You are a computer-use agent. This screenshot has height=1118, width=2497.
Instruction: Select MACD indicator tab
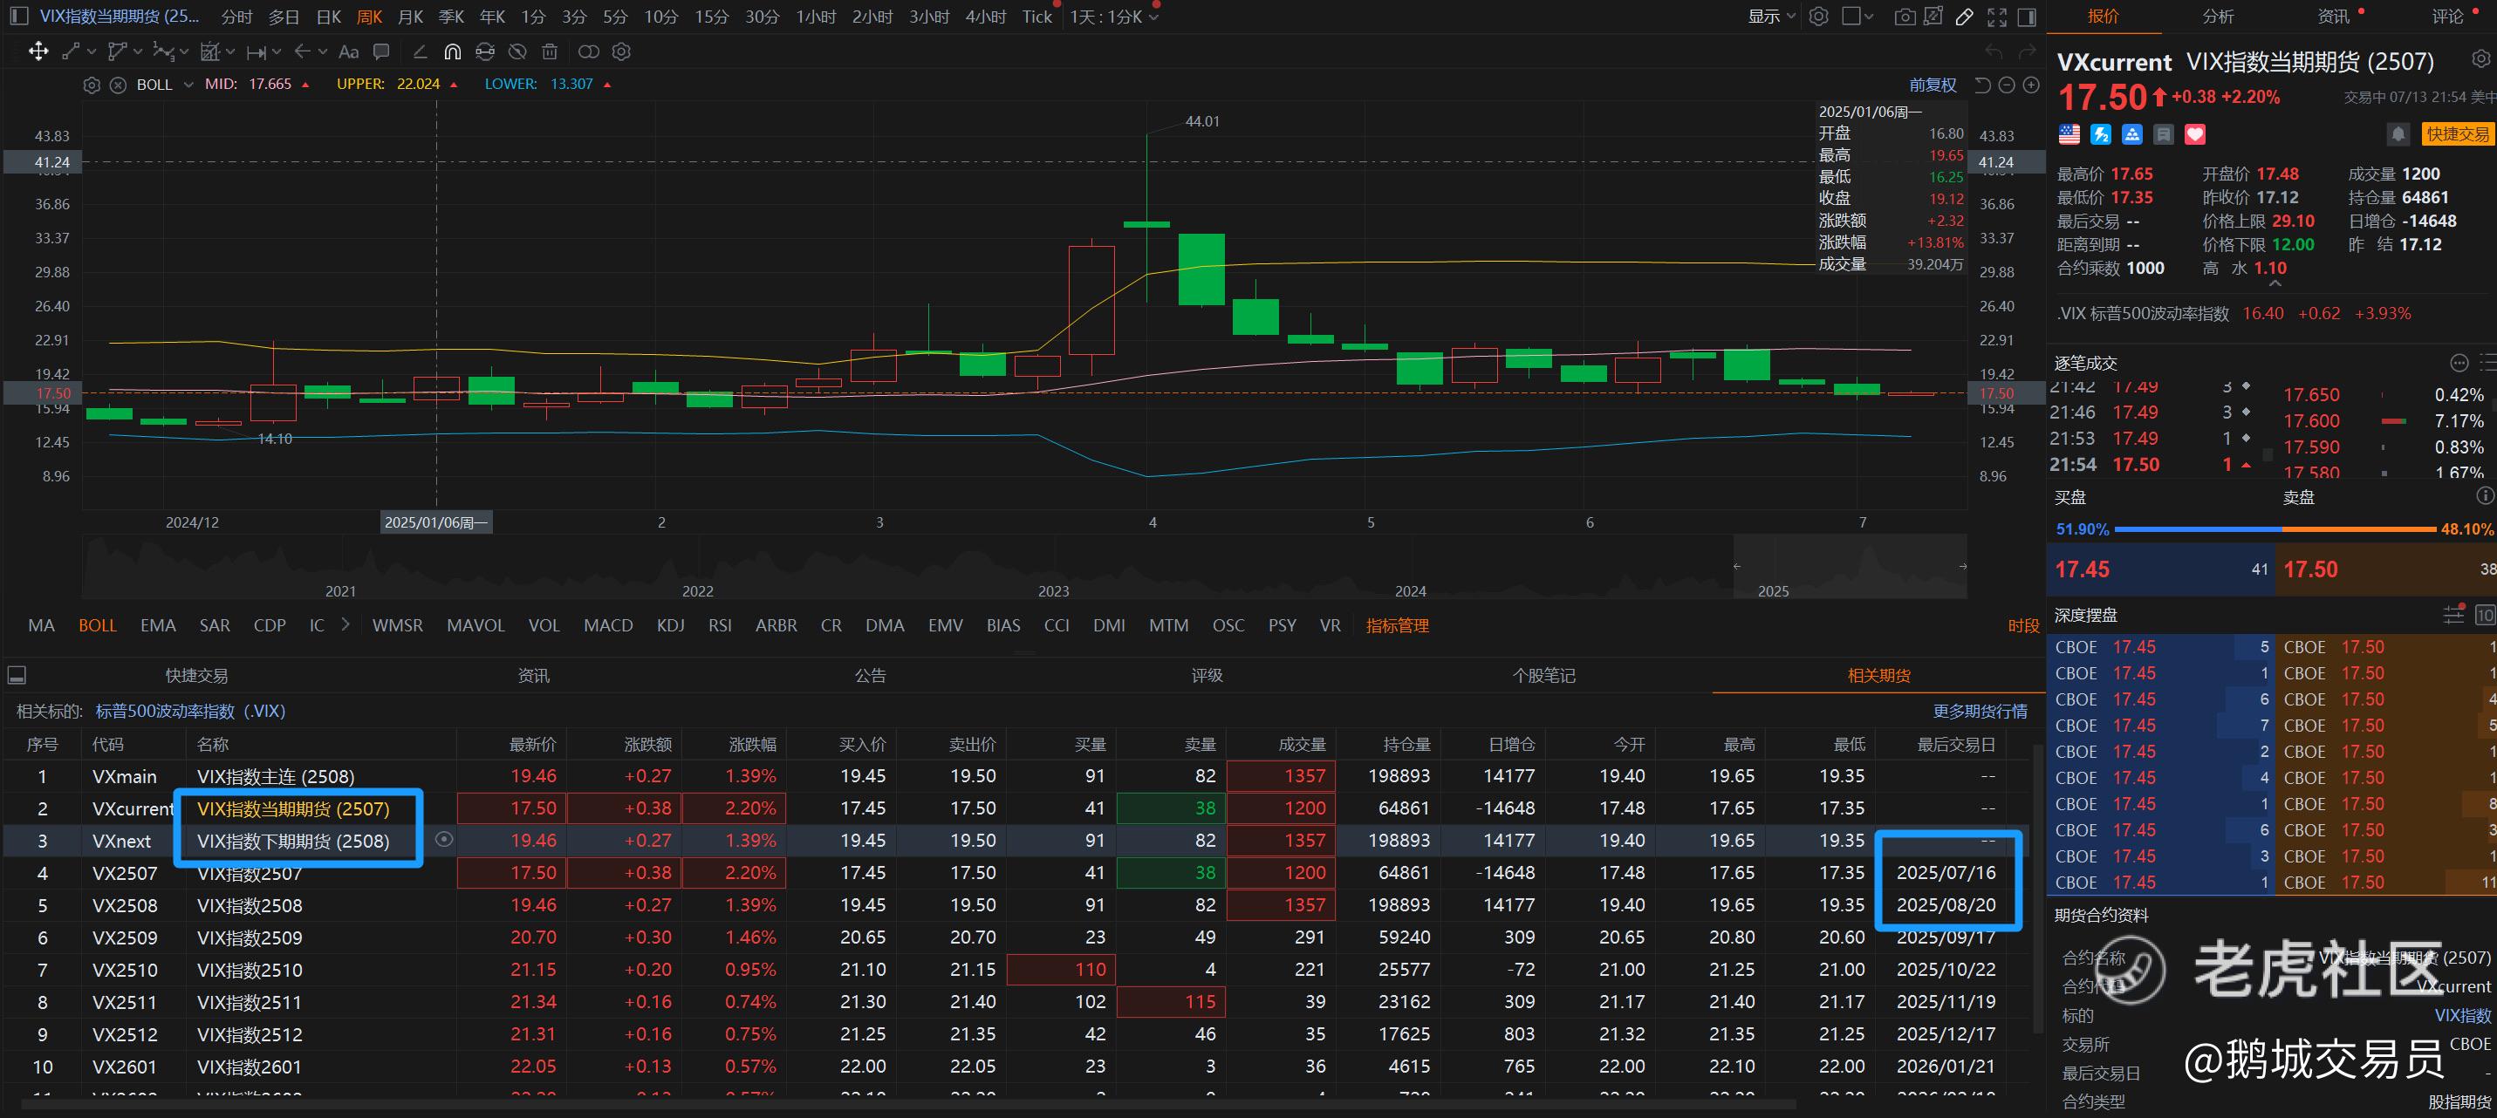[608, 626]
